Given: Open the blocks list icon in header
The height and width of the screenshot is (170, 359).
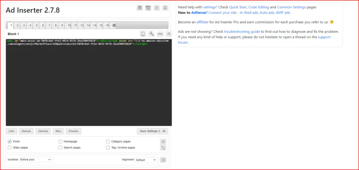Looking at the screenshot, I should pyautogui.click(x=157, y=8).
